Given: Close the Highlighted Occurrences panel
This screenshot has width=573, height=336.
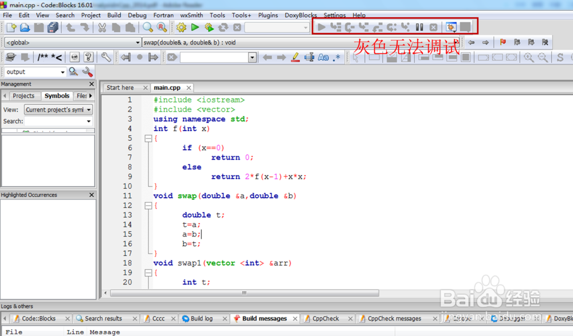Looking at the screenshot, I should 92,195.
